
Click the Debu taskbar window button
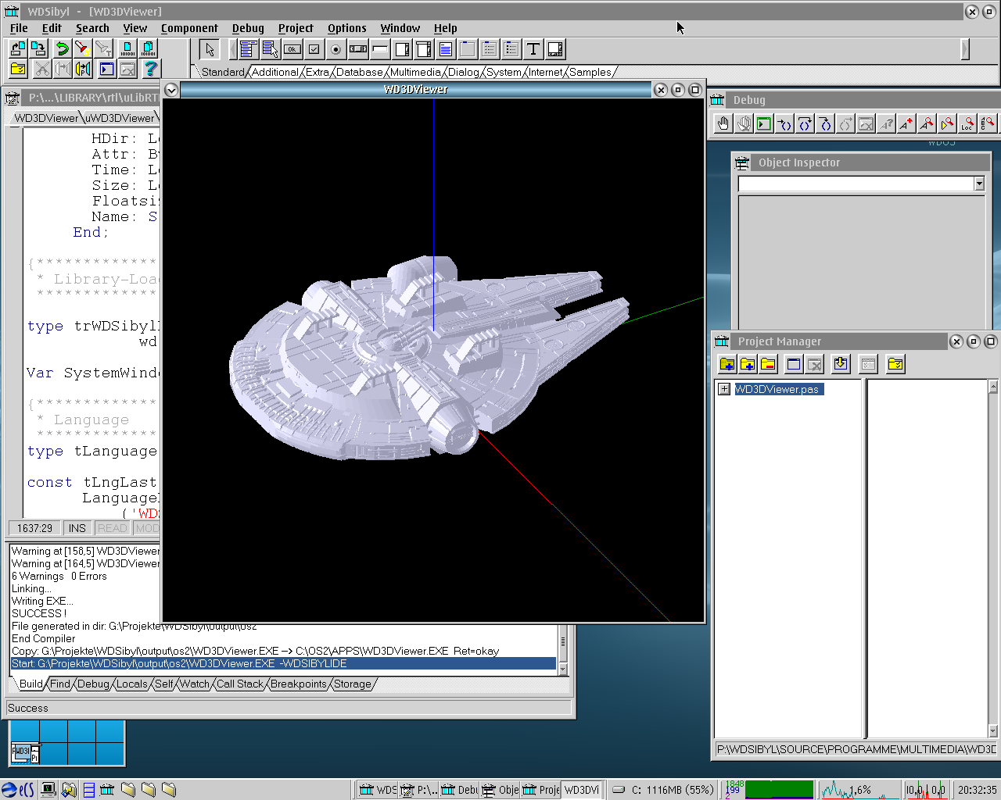click(x=459, y=790)
